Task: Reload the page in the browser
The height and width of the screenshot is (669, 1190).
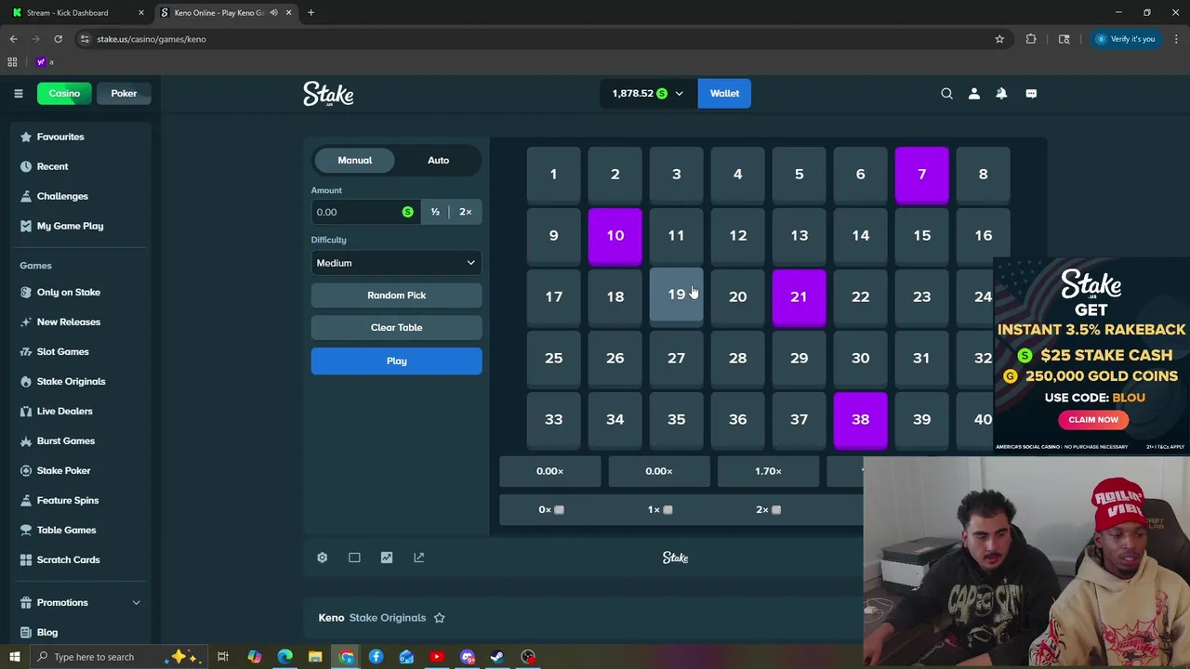Action: pos(58,39)
